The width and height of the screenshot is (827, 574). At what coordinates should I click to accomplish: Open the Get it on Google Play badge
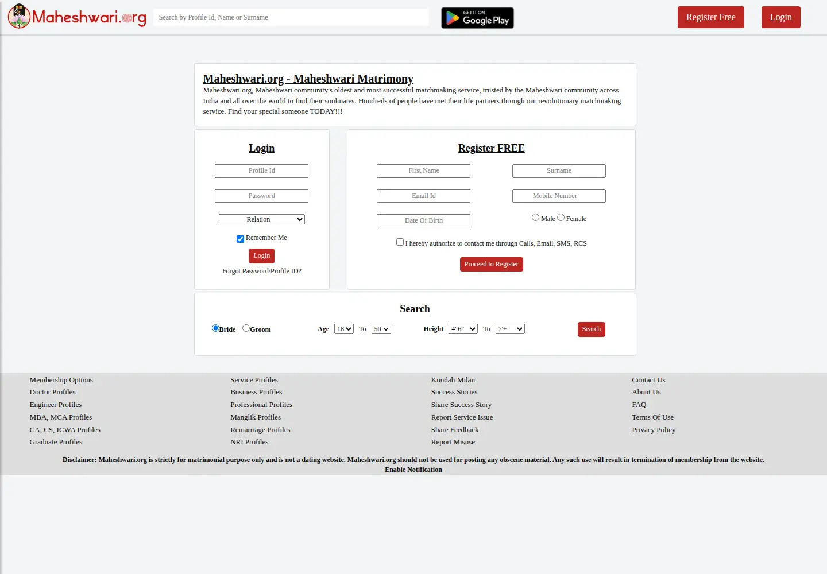(477, 18)
